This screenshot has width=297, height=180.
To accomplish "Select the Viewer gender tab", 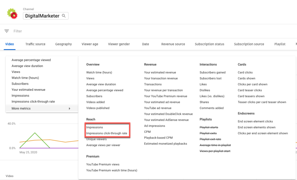I will pos(119,44).
